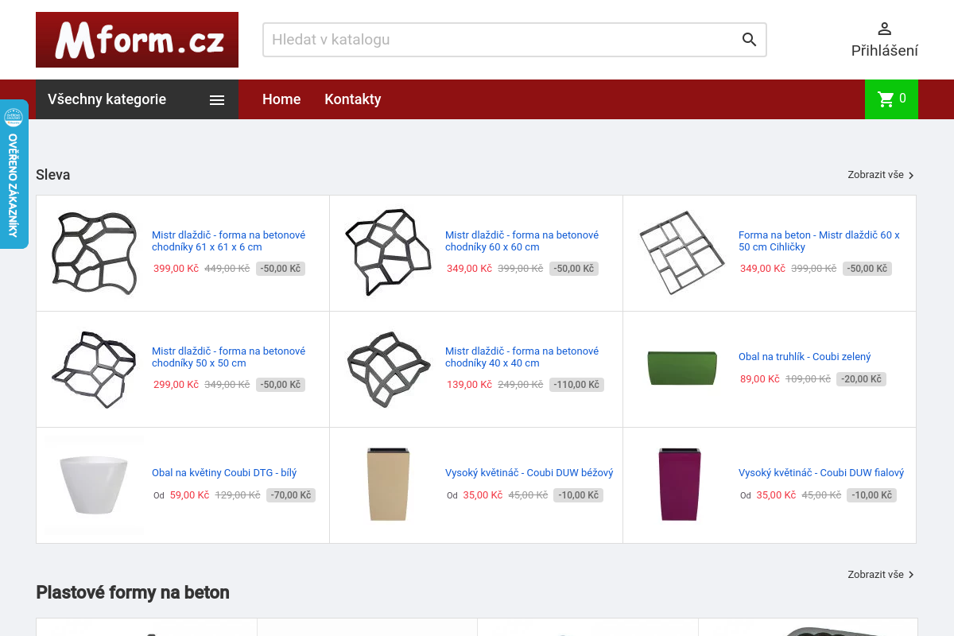Click the 59,00 Kč price
This screenshot has height=636, width=954.
click(189, 495)
